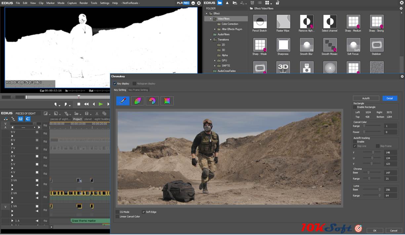Select the Raster Wipe effect
This screenshot has width=405, height=235.
click(283, 21)
